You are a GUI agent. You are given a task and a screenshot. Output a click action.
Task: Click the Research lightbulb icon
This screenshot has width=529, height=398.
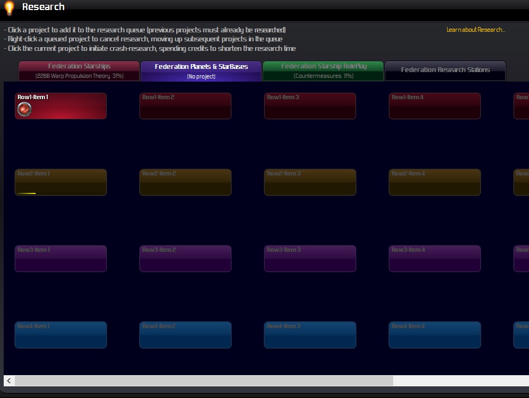tap(9, 8)
